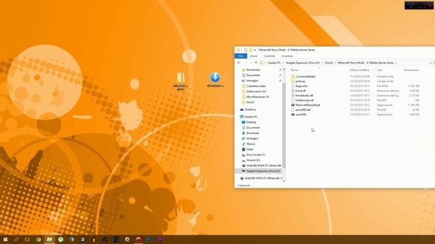Launch Photoshop from the taskbar
435x244 pixels.
coord(150,239)
